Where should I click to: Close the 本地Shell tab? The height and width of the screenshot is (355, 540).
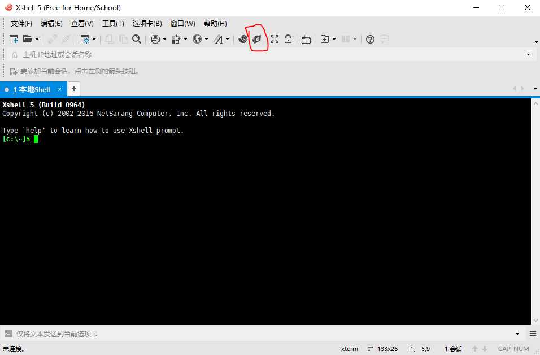[59, 90]
